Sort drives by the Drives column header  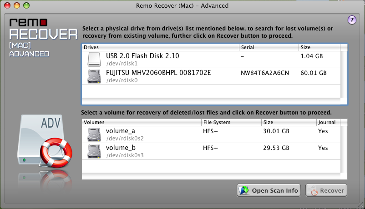(x=160, y=47)
